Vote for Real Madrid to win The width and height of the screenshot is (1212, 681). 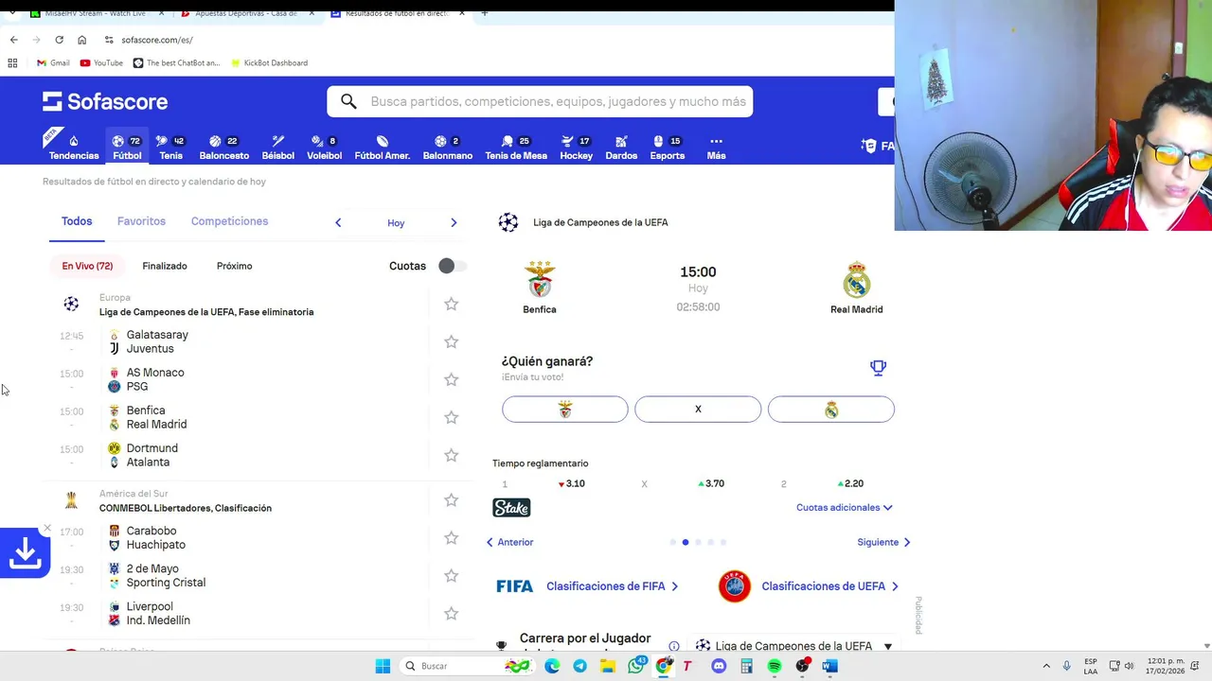pos(831,410)
